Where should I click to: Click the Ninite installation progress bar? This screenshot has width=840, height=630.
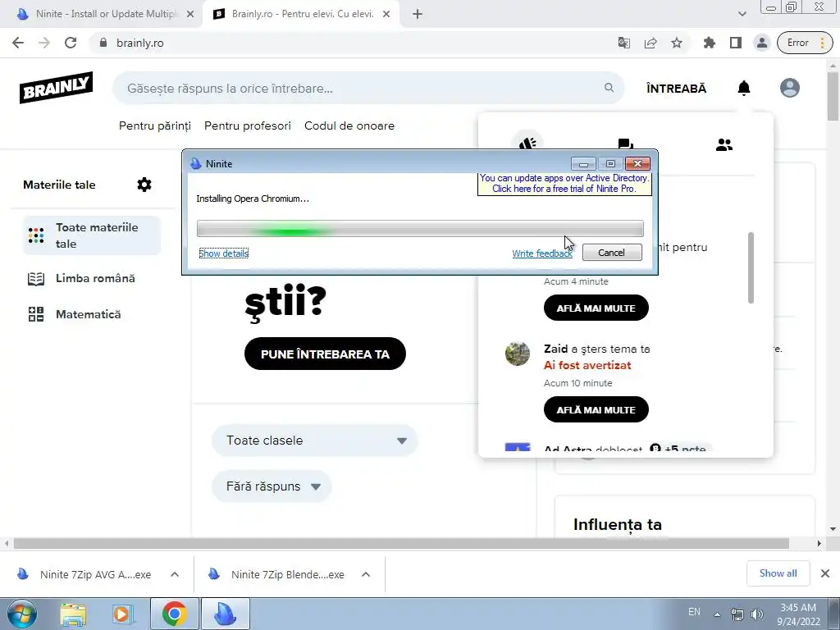420,229
